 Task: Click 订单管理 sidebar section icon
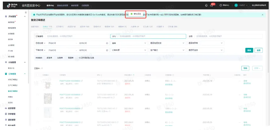click(x=6, y=74)
